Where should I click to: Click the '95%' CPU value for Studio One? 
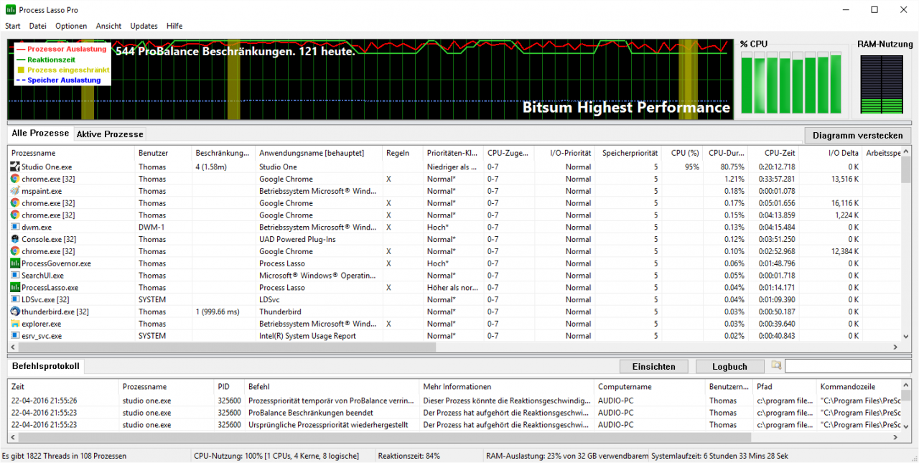pyautogui.click(x=691, y=167)
